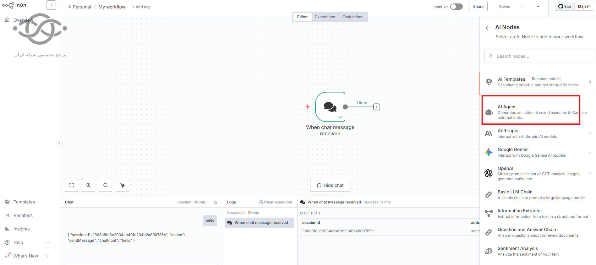Select the OpenAI node
596x265 pixels.
click(x=538, y=173)
